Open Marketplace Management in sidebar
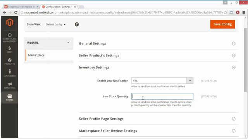This screenshot has height=139, width=248. point(10,38)
